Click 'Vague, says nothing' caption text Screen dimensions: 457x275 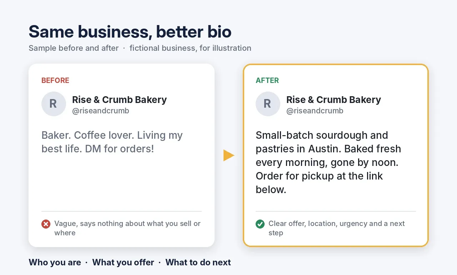click(127, 228)
